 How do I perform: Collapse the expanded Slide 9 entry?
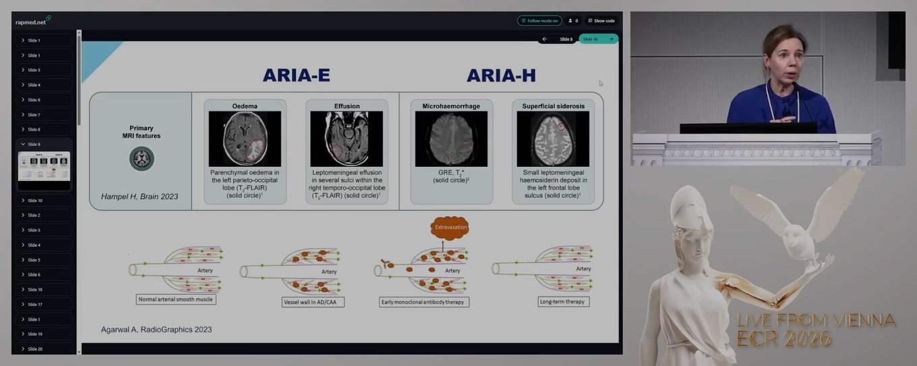pos(23,144)
